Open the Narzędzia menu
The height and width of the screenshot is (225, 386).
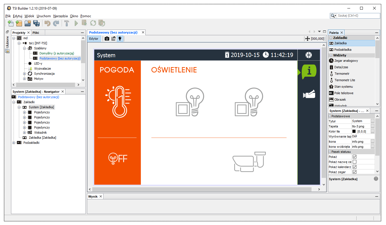[x=60, y=16]
